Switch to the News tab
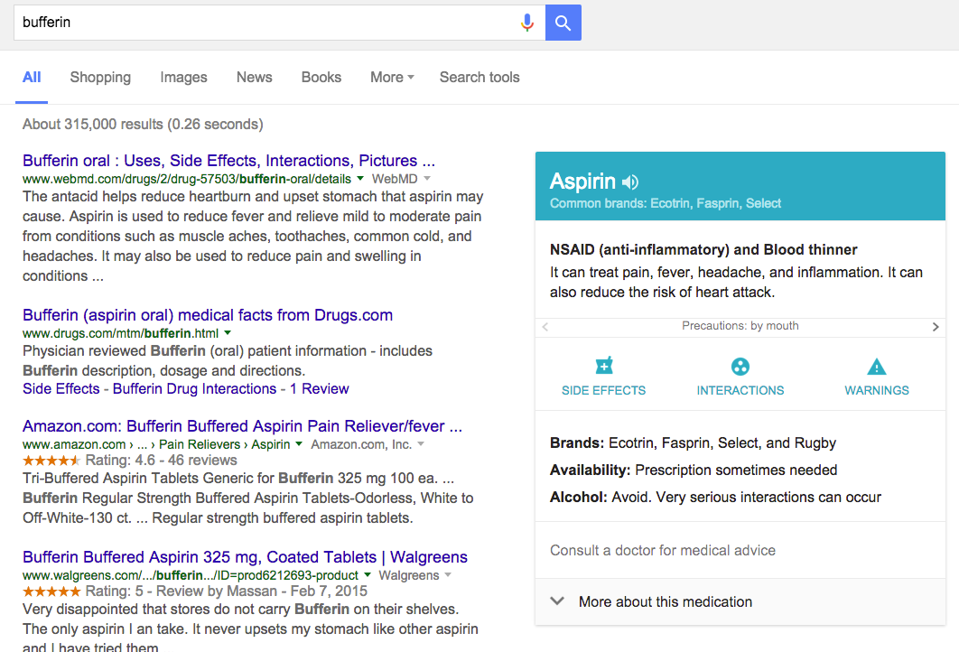This screenshot has height=652, width=959. (255, 77)
